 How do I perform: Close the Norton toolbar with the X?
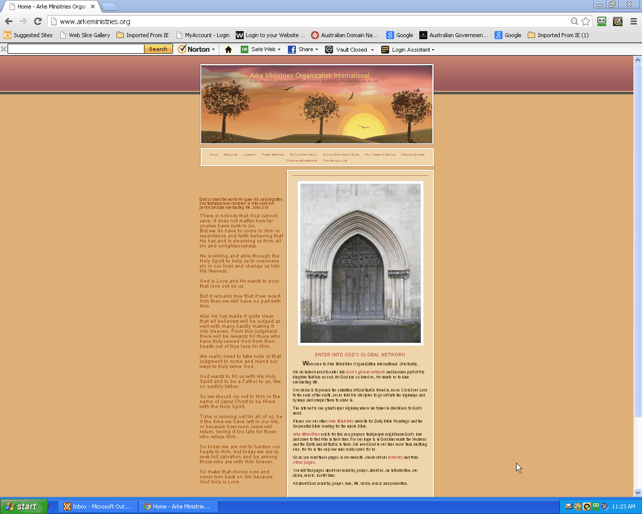coord(4,49)
